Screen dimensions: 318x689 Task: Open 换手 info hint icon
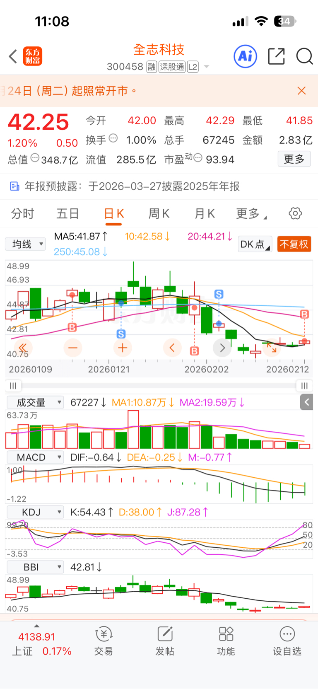pos(113,138)
